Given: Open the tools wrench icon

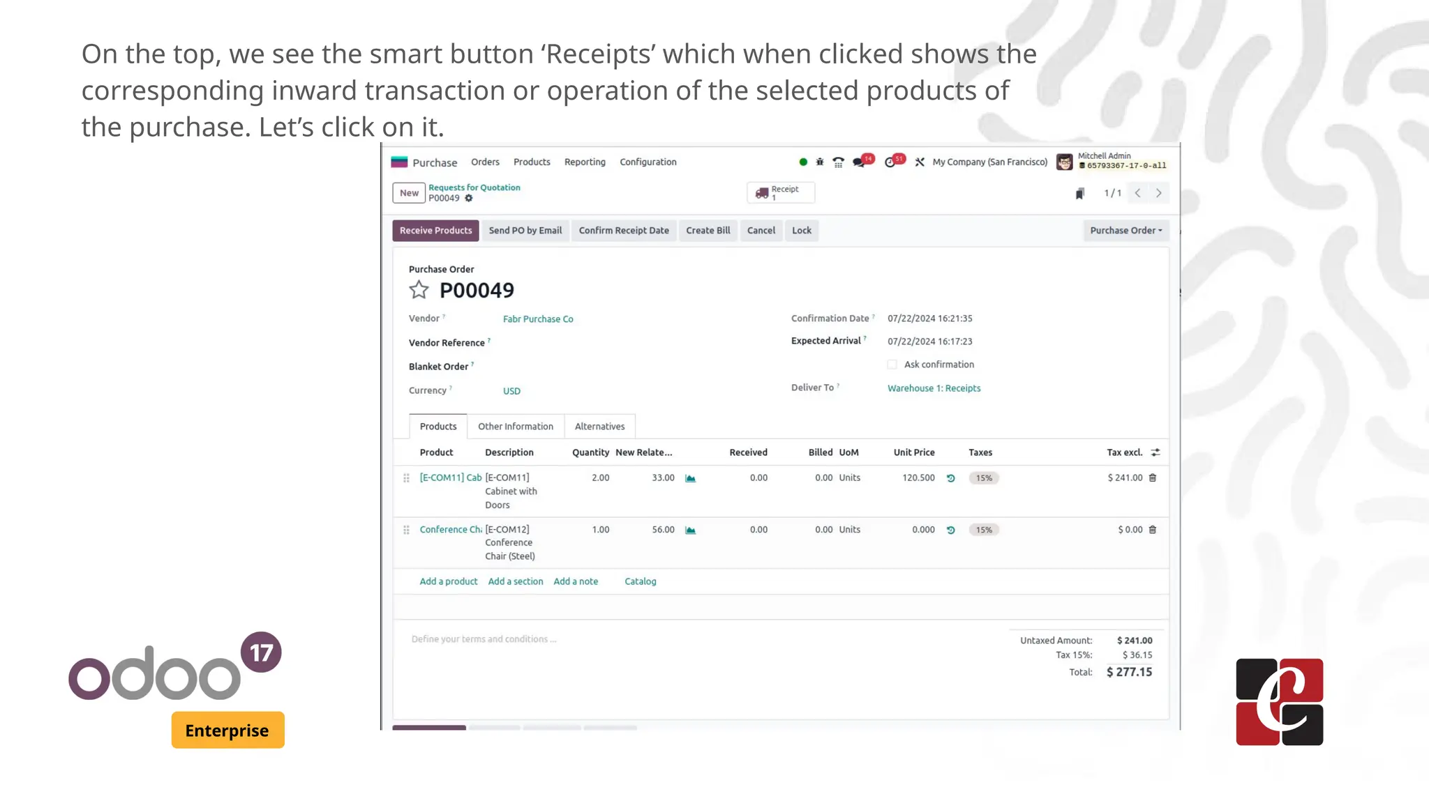Looking at the screenshot, I should click(x=920, y=162).
